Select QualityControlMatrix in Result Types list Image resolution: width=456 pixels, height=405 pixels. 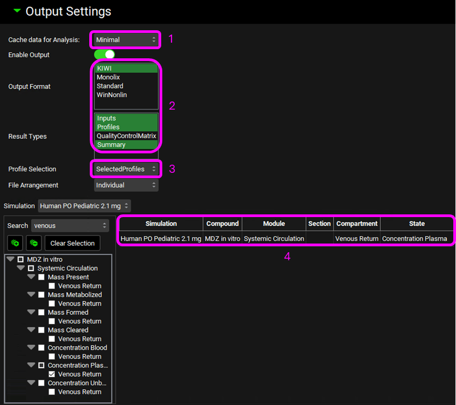tap(126, 136)
